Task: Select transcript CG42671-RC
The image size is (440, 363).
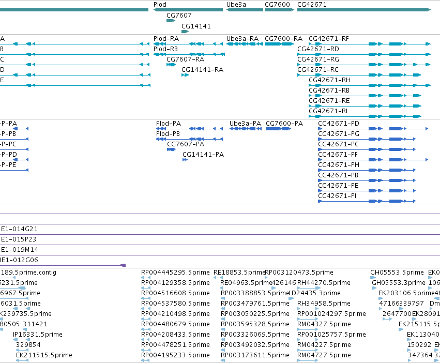Action: (318, 70)
